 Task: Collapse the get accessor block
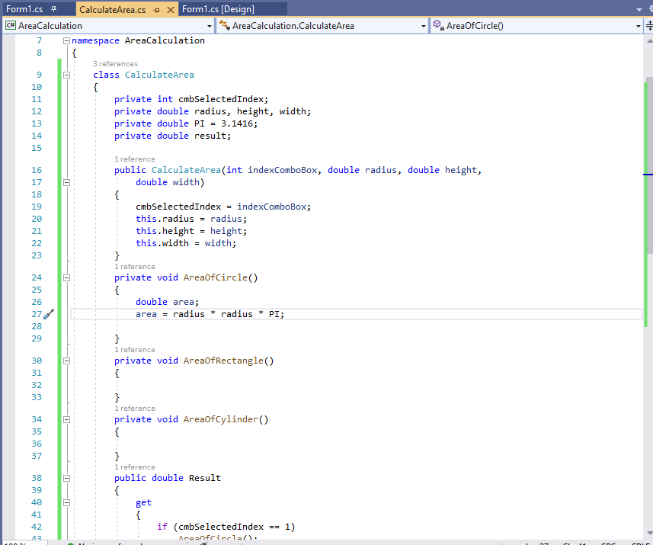(x=66, y=503)
